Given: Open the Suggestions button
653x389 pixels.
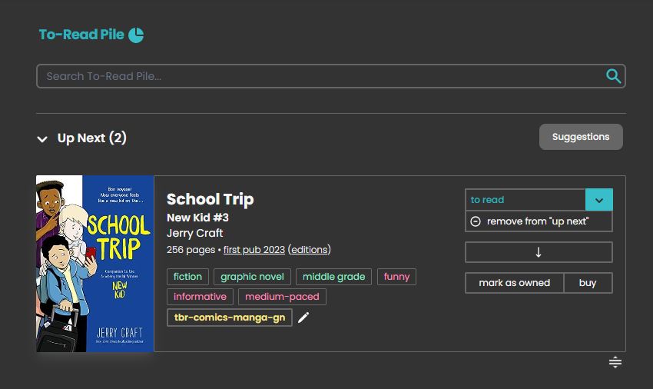Looking at the screenshot, I should pos(580,137).
